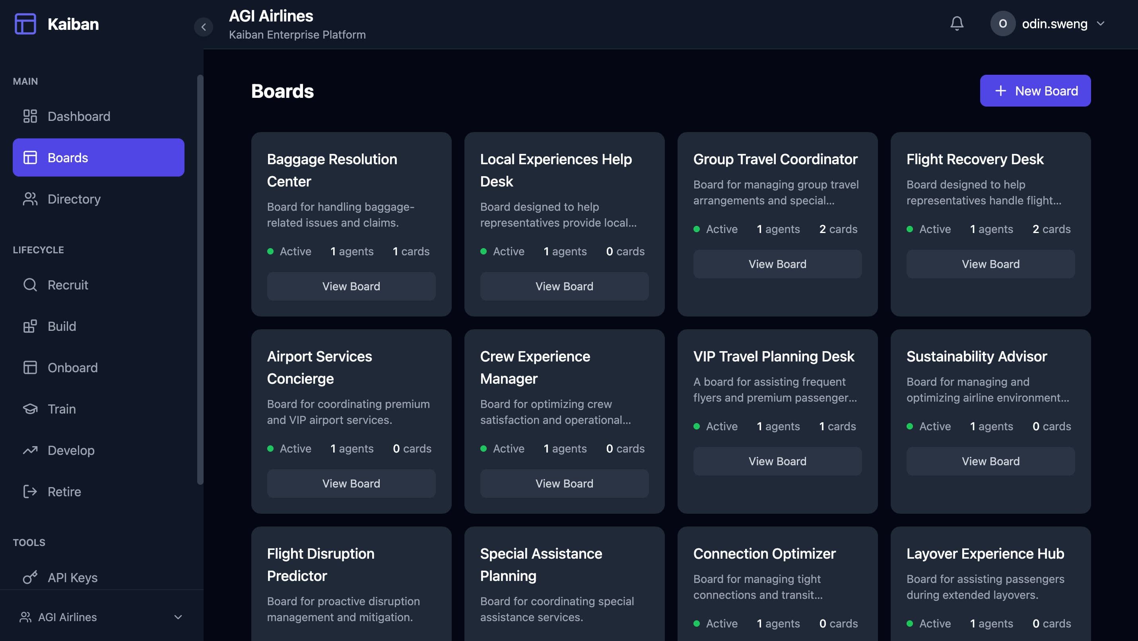The width and height of the screenshot is (1138, 641).
Task: Click the Connection Optimizer title
Action: coord(764,554)
